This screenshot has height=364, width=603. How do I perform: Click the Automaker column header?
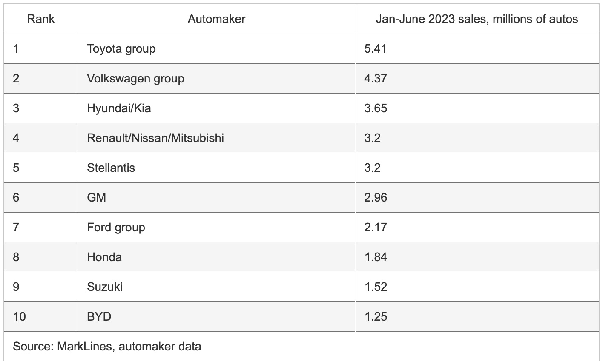click(x=216, y=19)
